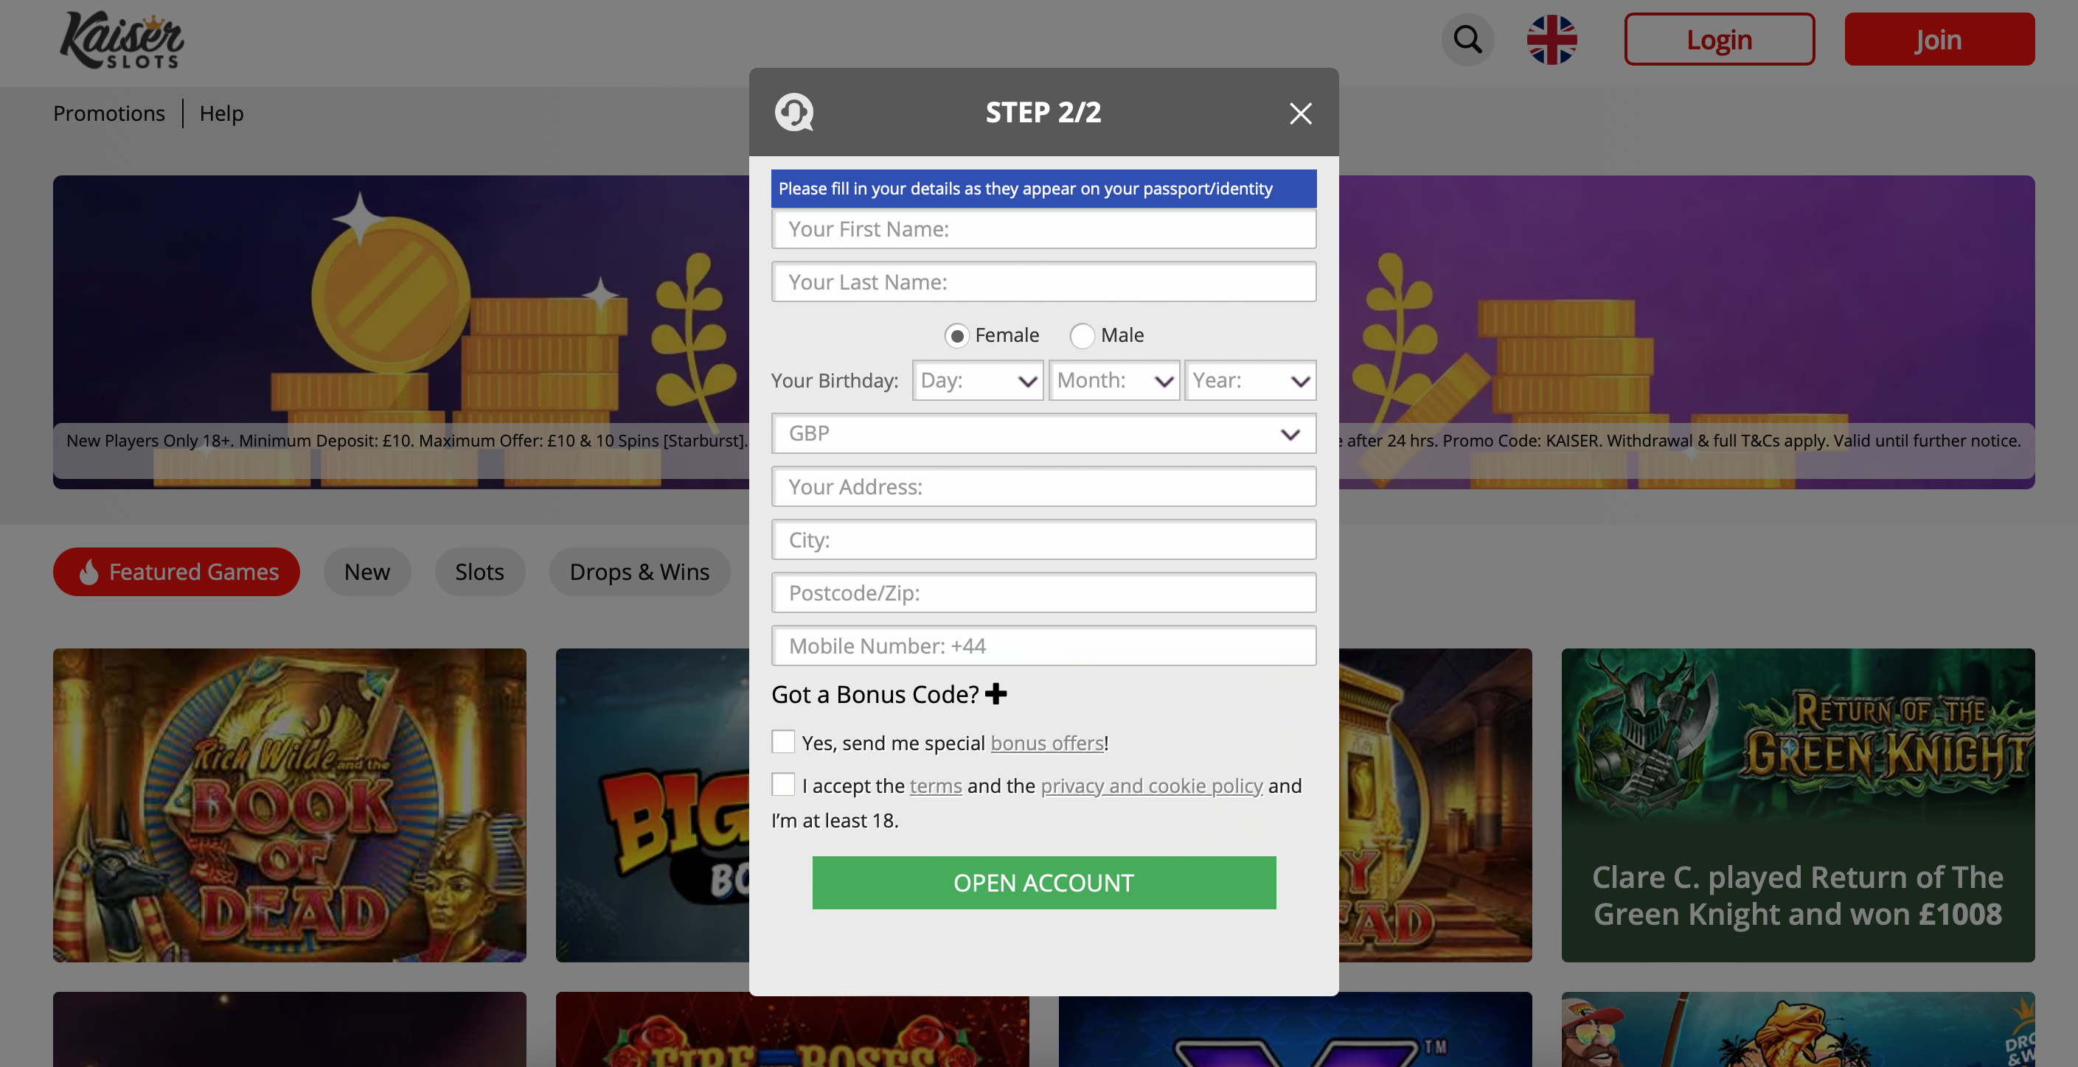Open the Book of Dead game thumbnail

click(x=290, y=805)
